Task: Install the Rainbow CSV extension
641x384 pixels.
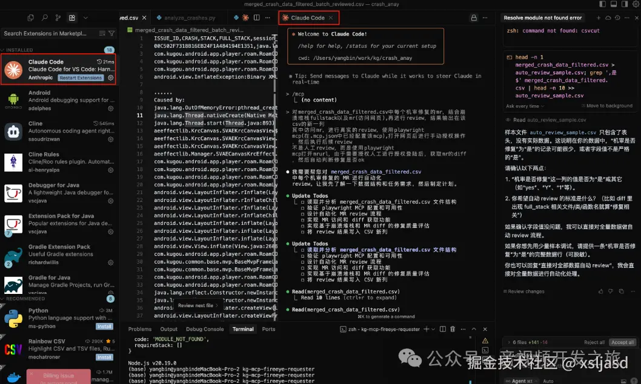Action: [x=104, y=357]
